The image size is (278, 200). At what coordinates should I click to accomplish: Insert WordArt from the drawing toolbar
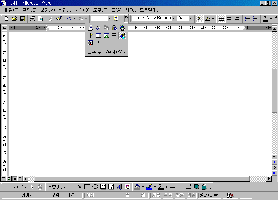pyautogui.click(x=119, y=187)
